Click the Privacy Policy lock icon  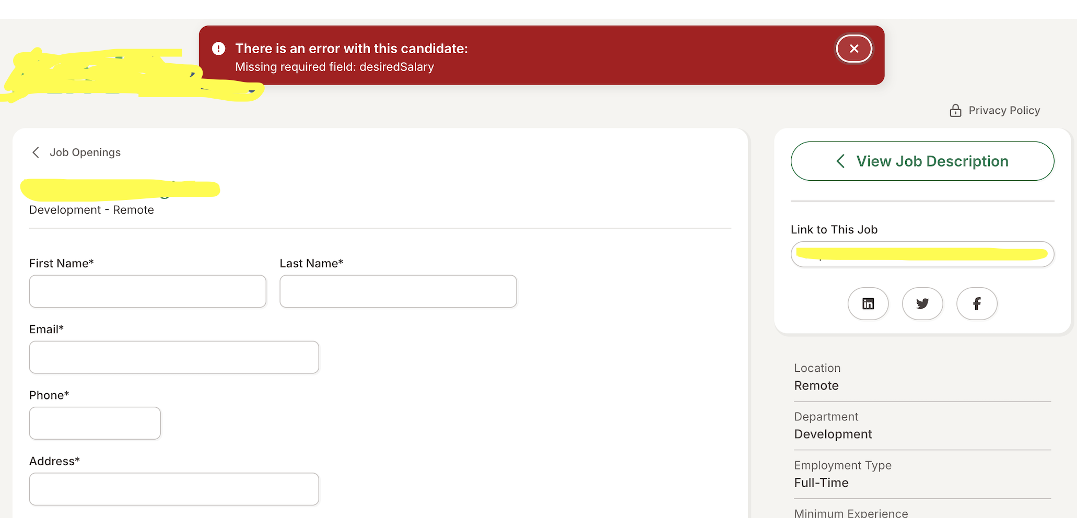(955, 110)
